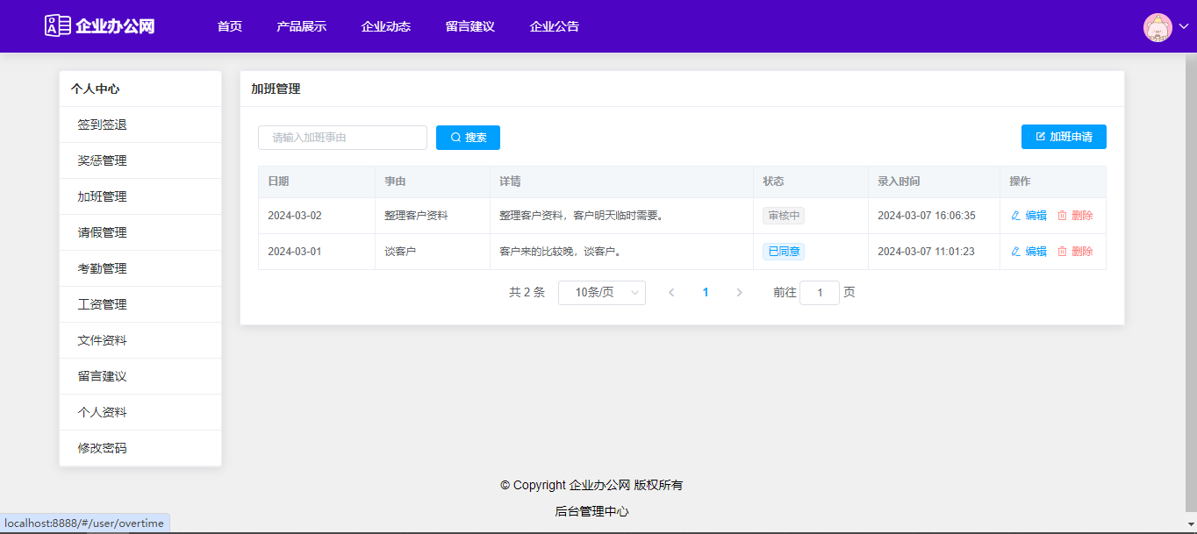Click the 加班事由 search input field

342,138
